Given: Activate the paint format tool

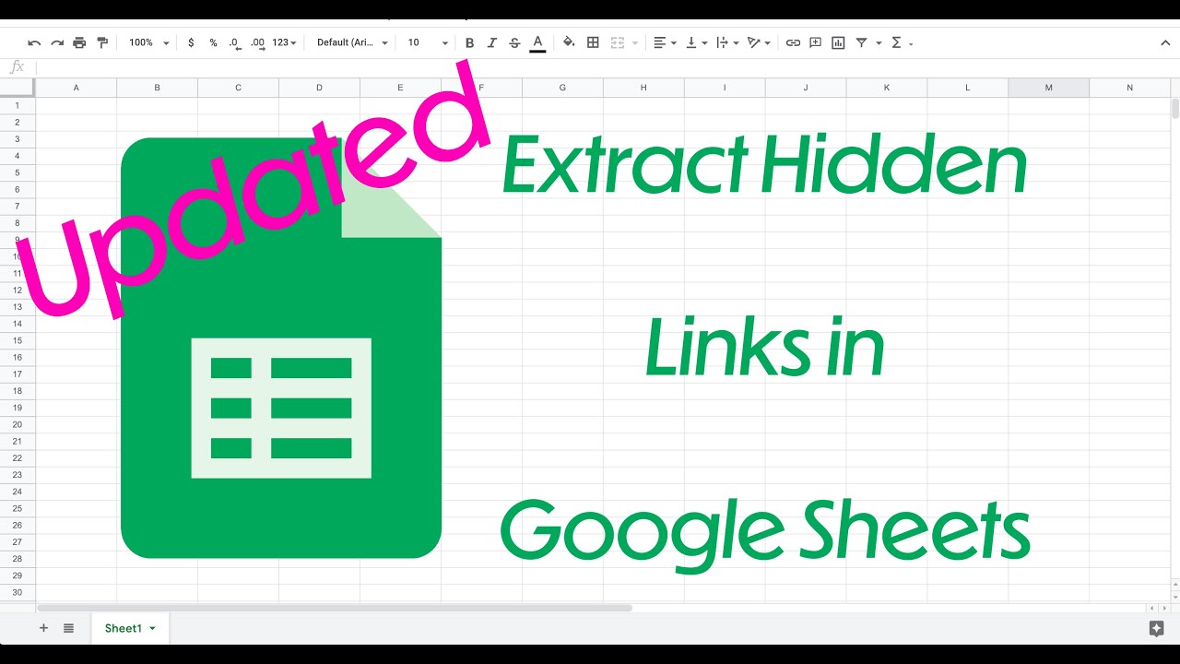Looking at the screenshot, I should point(102,42).
